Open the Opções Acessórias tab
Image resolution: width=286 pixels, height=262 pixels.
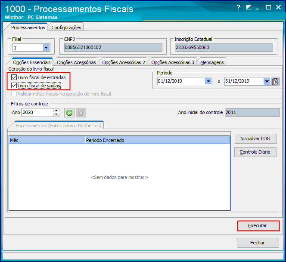click(76, 62)
